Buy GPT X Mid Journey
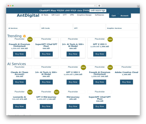Screen dimensions: 146x124 click(46, 106)
